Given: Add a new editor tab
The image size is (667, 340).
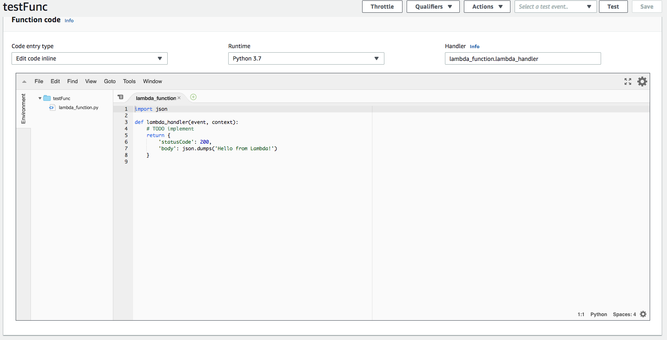Looking at the screenshot, I should coord(193,97).
